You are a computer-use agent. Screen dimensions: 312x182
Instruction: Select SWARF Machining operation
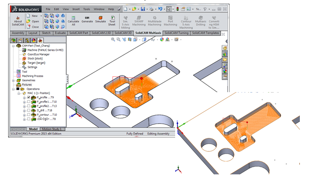point(139,21)
